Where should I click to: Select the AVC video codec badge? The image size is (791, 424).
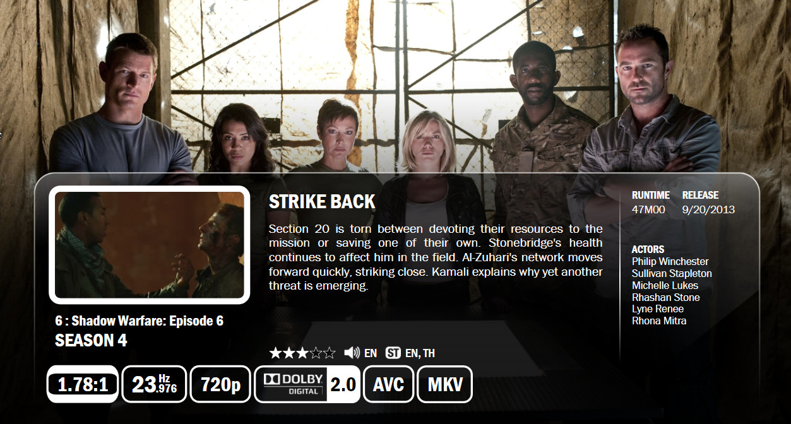point(388,384)
